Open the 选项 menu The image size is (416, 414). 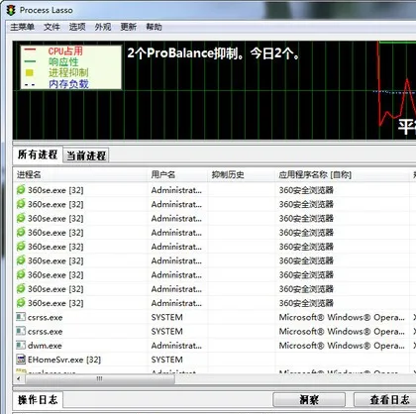click(77, 27)
